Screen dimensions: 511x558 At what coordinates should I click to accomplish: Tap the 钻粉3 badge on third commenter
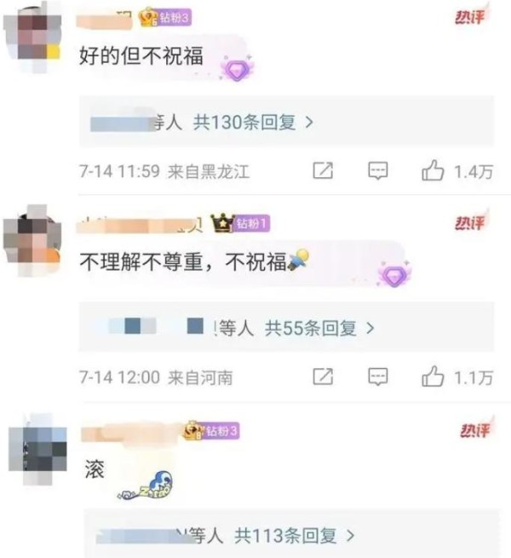click(x=211, y=431)
